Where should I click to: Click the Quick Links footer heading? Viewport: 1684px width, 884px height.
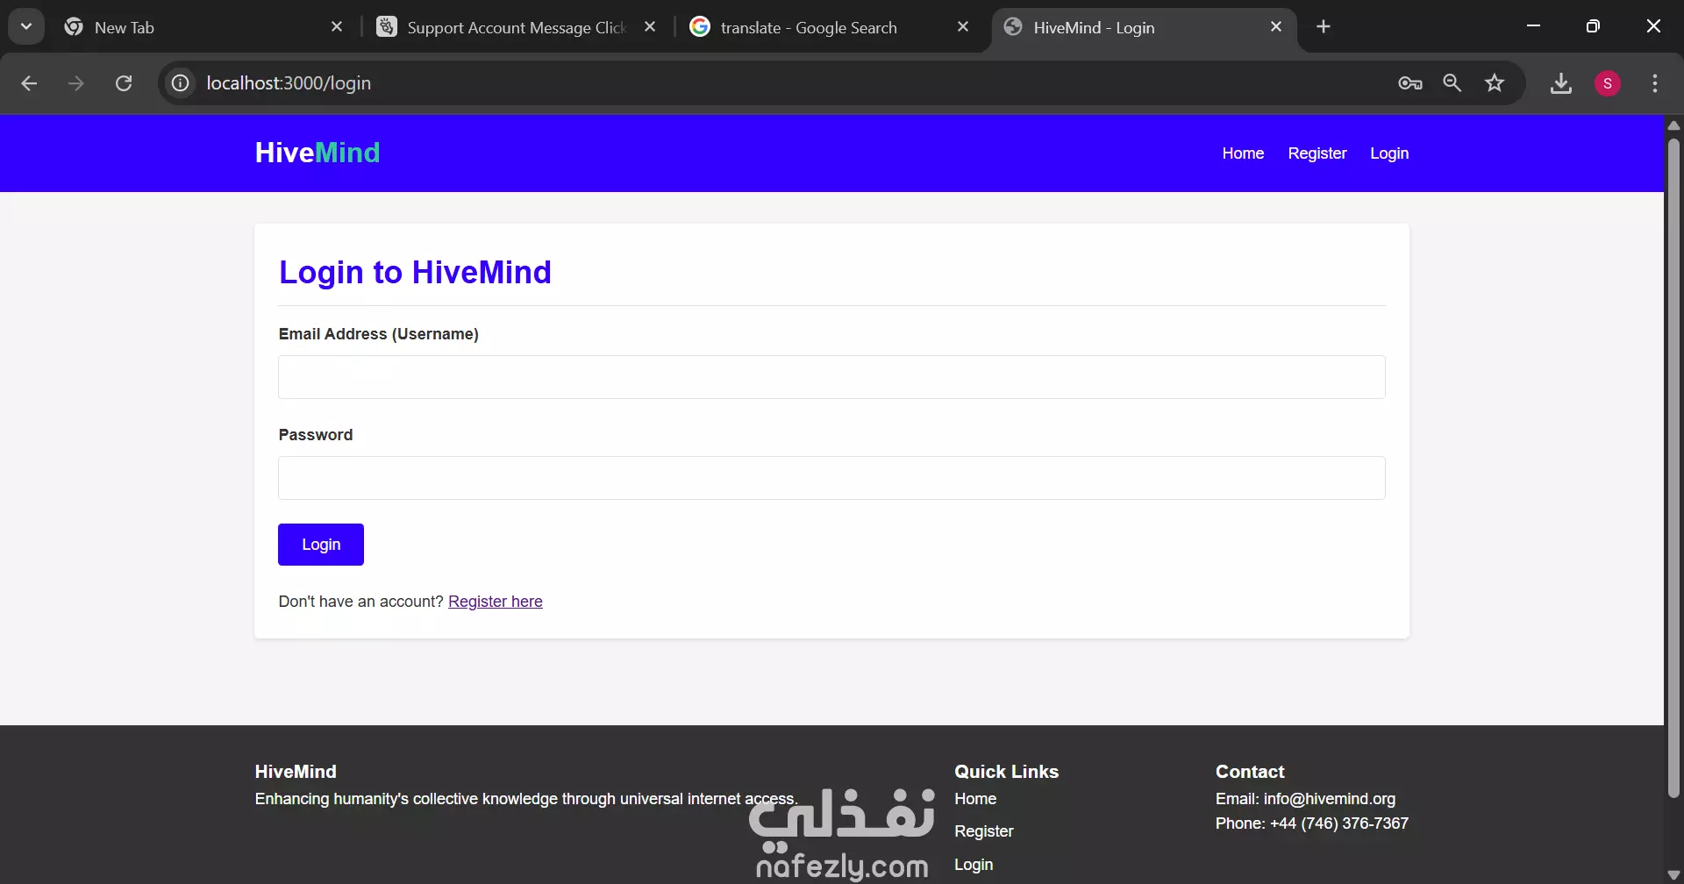pos(1007,772)
